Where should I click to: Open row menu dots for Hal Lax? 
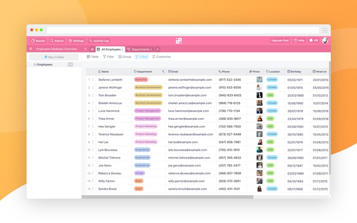tap(93, 142)
